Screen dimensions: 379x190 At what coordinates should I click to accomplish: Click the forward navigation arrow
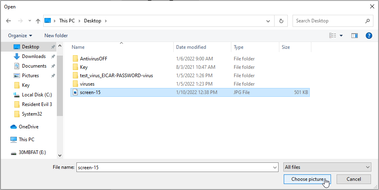point(20,21)
